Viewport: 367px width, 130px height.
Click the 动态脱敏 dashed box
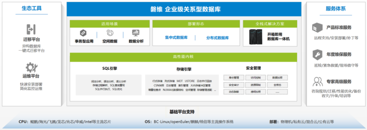233,92
